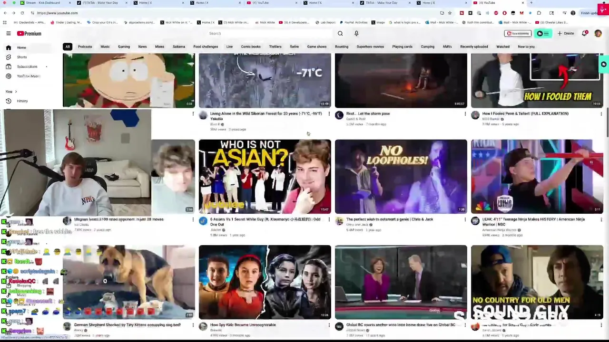Screen dimensions: 609x342
Task: Select the Game shows chip
Action: coord(317,47)
